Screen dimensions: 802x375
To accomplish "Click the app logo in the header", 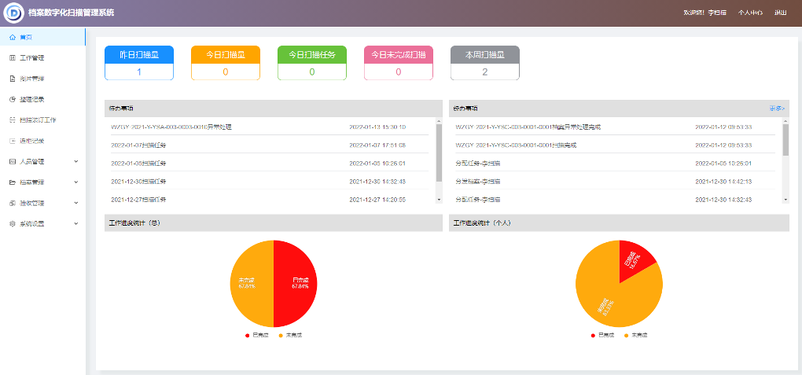I will (x=15, y=13).
